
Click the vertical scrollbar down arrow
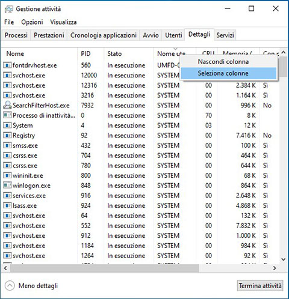coord(284,259)
